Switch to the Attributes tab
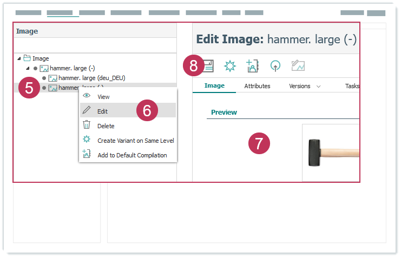 coord(257,86)
